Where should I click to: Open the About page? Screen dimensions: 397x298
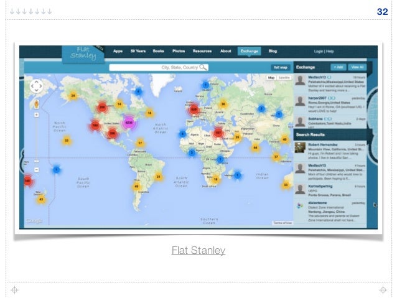(x=226, y=51)
